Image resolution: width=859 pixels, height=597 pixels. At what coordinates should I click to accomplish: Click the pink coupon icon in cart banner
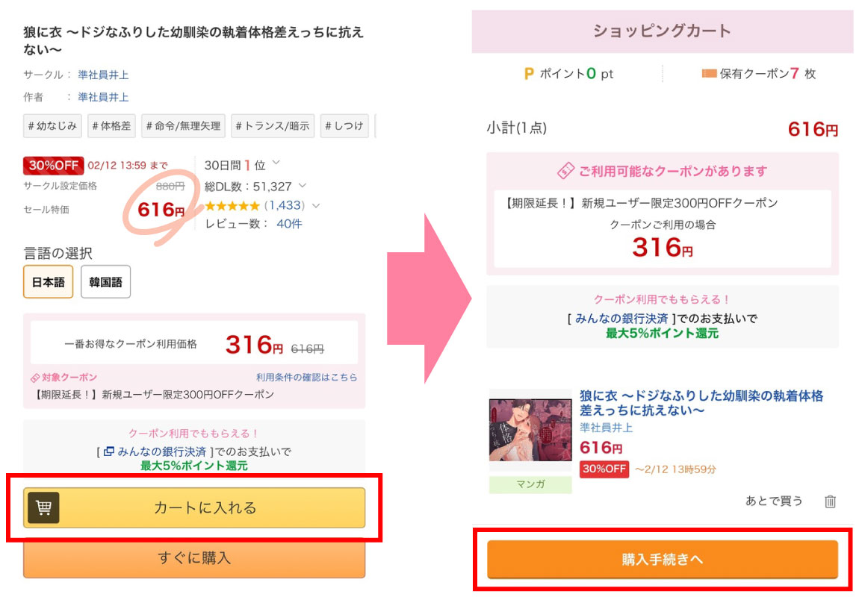point(566,171)
